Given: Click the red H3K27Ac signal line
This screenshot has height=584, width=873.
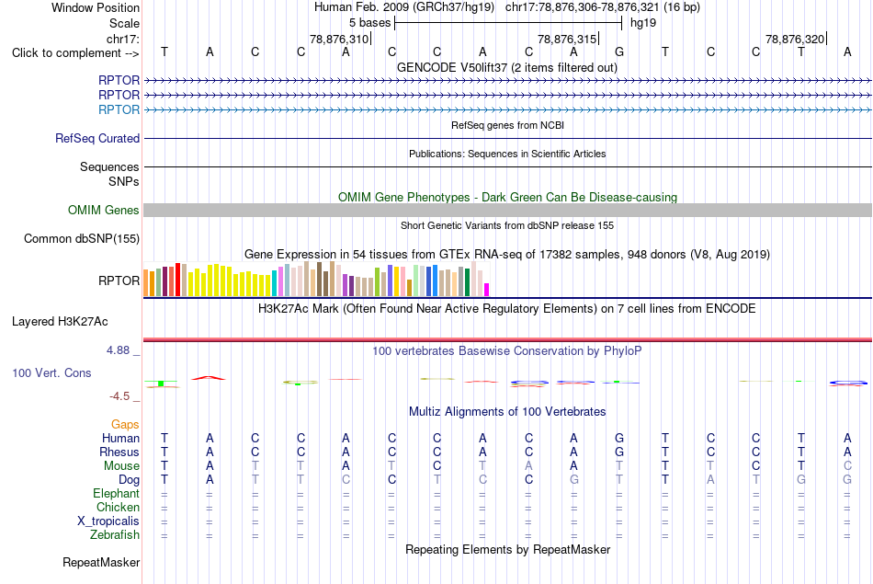Looking at the screenshot, I should pos(507,339).
